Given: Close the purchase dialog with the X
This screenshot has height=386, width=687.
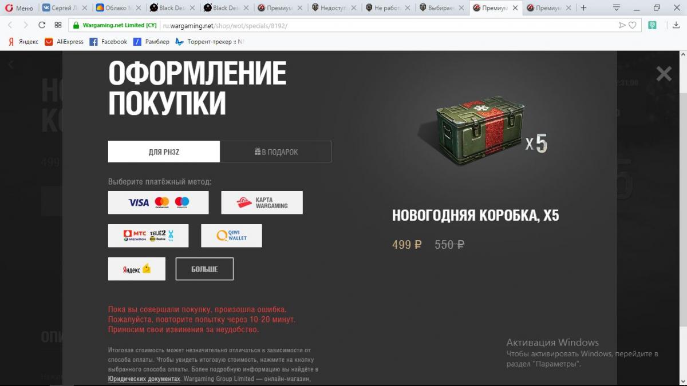Looking at the screenshot, I should coord(664,74).
